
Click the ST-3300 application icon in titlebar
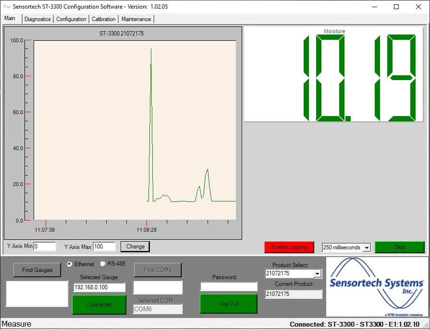click(7, 6)
